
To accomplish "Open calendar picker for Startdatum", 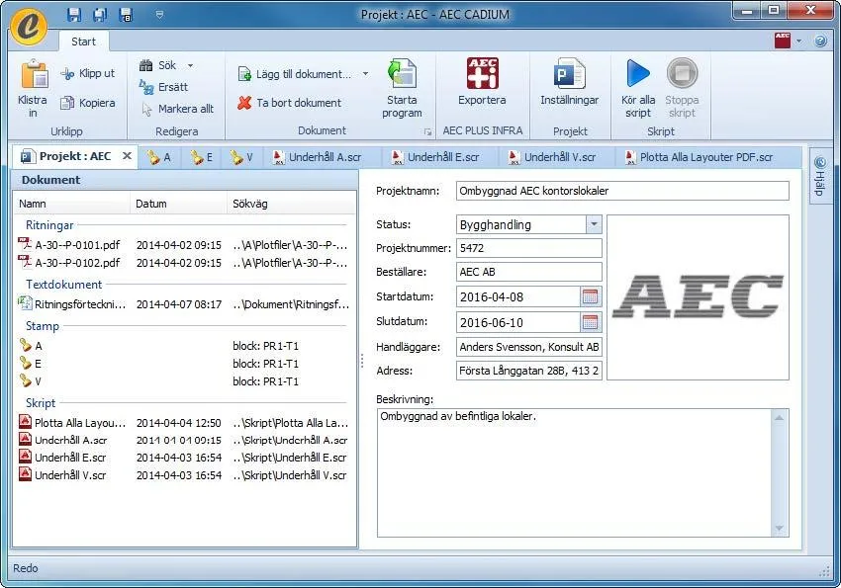I will click(591, 296).
